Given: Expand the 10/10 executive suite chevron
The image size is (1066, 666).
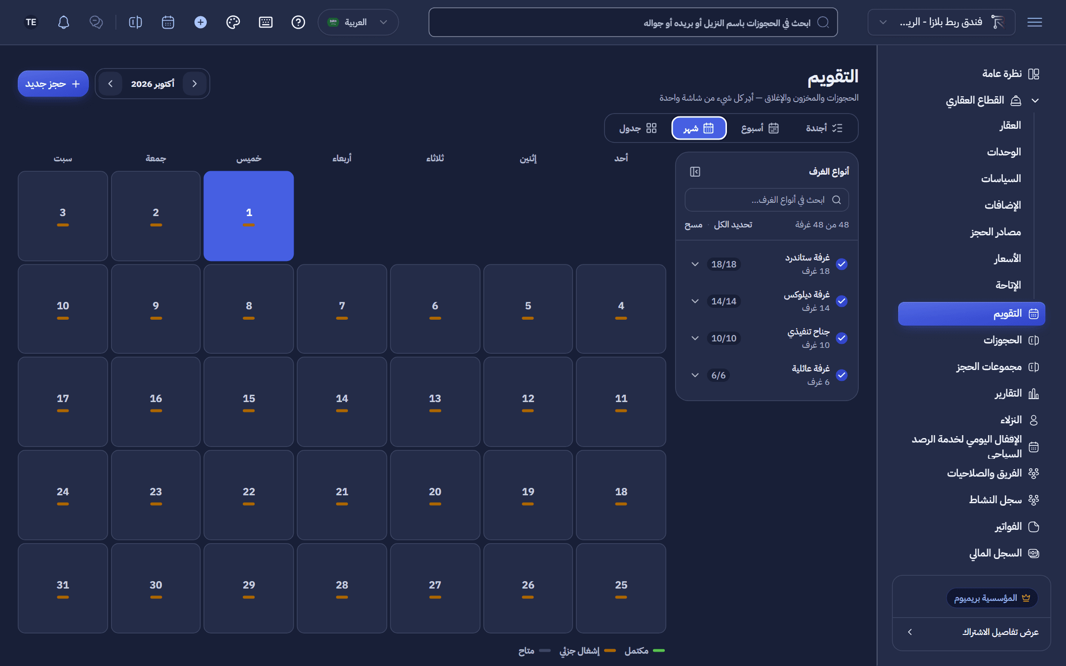Looking at the screenshot, I should pos(695,338).
